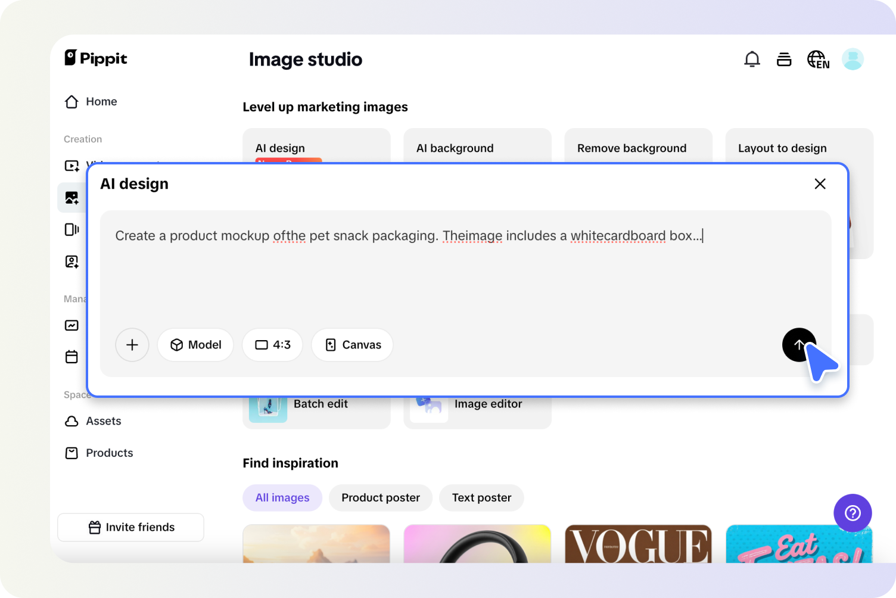This screenshot has width=896, height=598.
Task: Open Assets in the sidebar
Action: (93, 421)
